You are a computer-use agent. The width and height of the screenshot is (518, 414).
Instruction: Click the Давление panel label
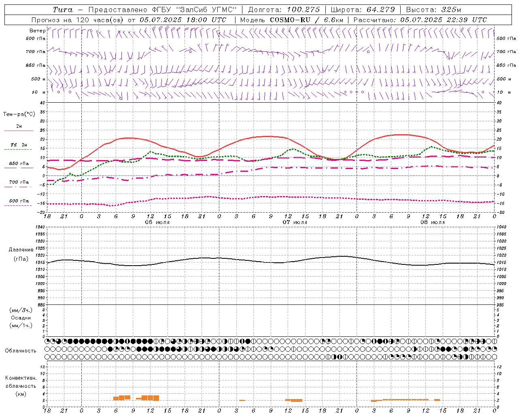tap(21, 250)
